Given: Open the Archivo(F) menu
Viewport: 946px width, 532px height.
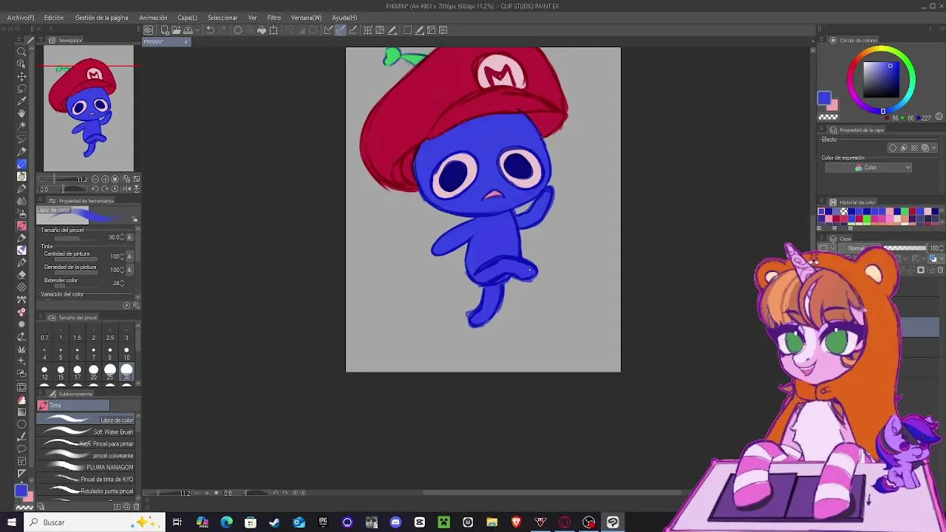Looking at the screenshot, I should coord(21,18).
